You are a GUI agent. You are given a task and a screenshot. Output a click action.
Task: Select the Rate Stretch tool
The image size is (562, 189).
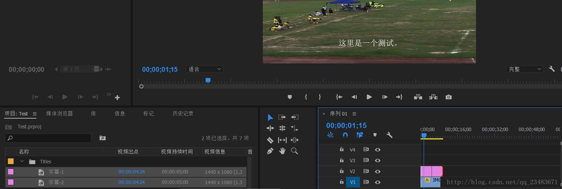[x=294, y=128]
